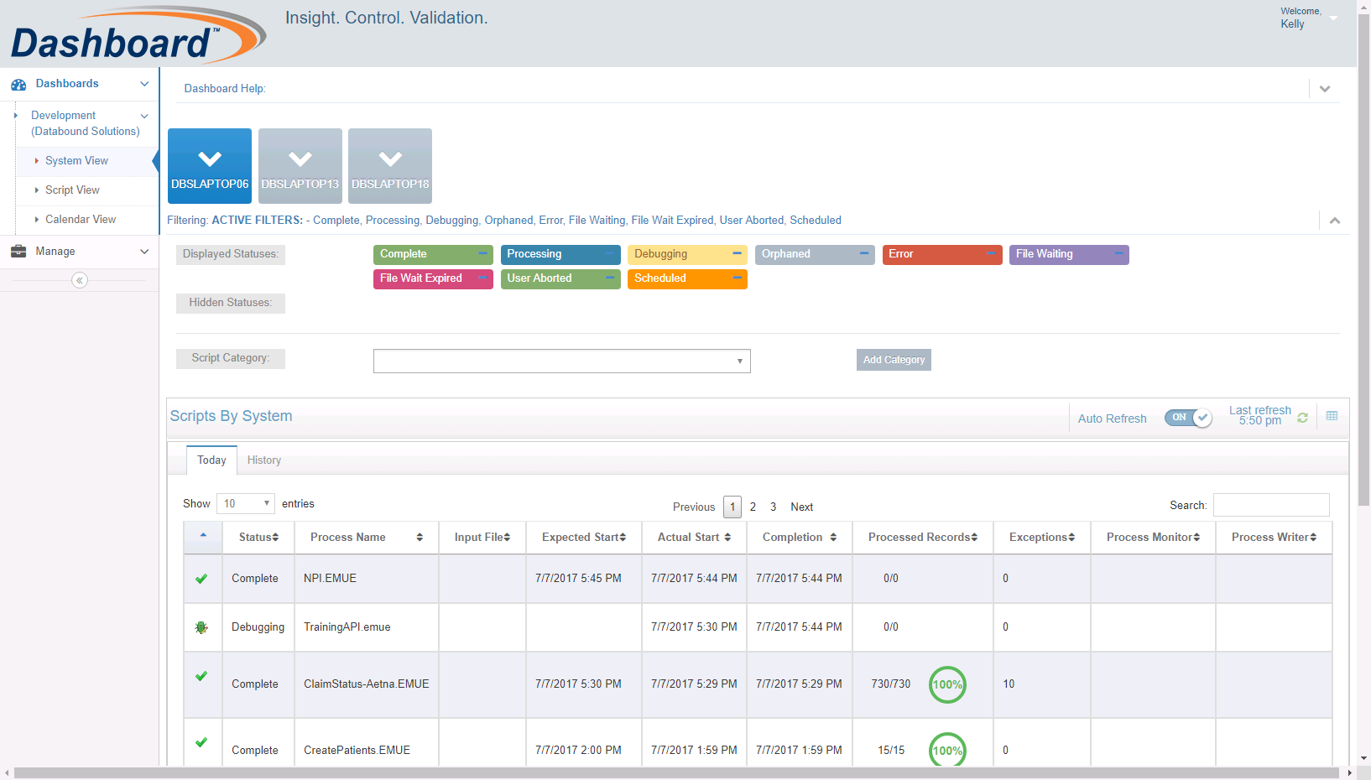The image size is (1371, 780).
Task: Remove the Scheduled status with its minus icon
Action: pos(737,278)
